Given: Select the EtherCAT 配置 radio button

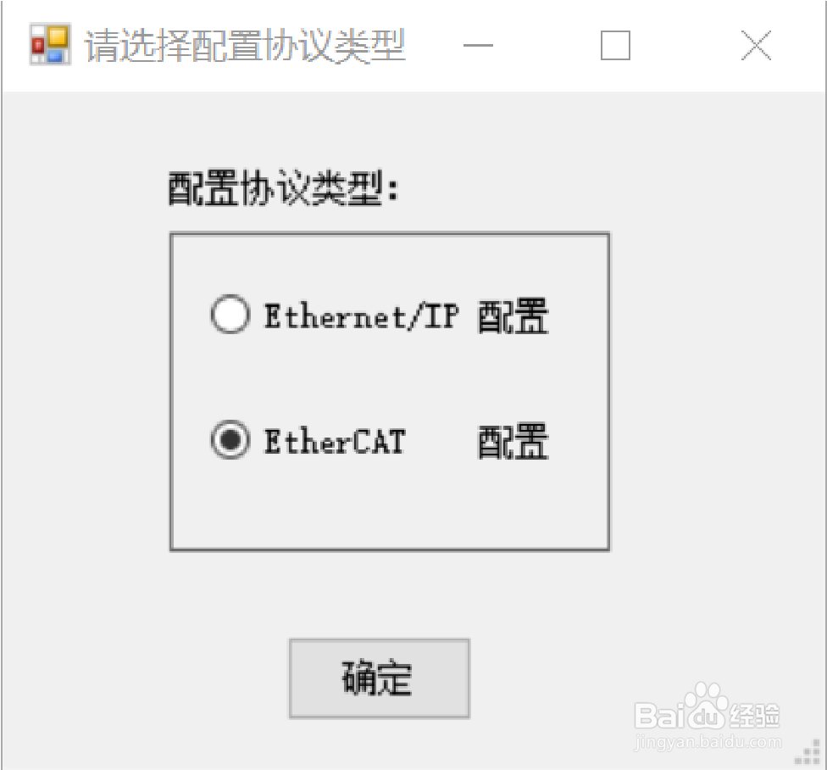Looking at the screenshot, I should [x=380, y=440].
